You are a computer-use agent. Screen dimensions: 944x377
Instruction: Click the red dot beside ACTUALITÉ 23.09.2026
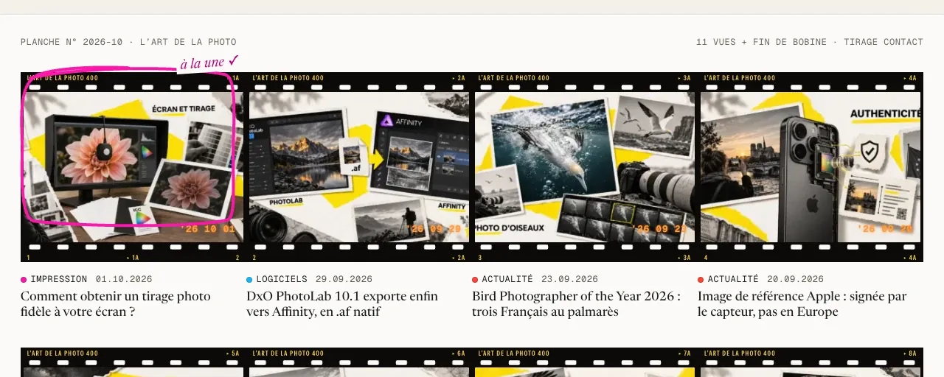475,280
